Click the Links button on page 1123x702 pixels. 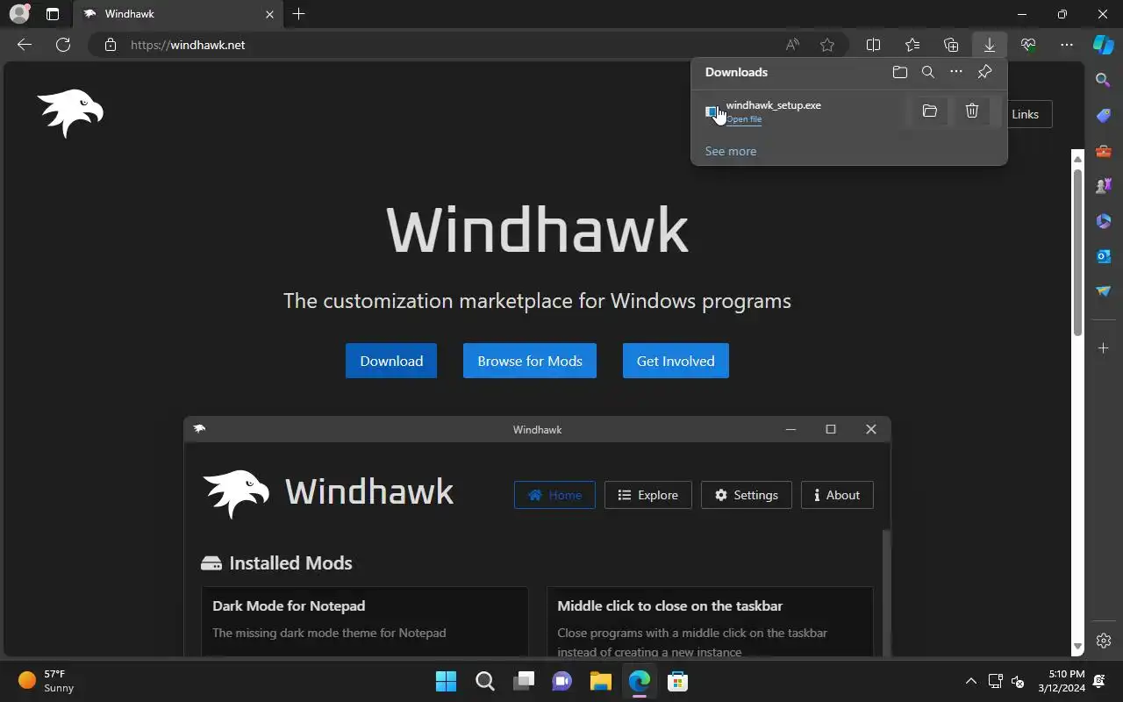[1025, 114]
